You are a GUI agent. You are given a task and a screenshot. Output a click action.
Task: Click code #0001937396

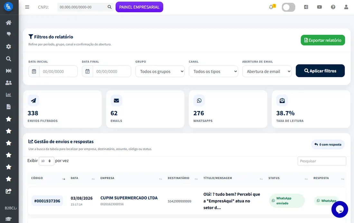(47, 201)
